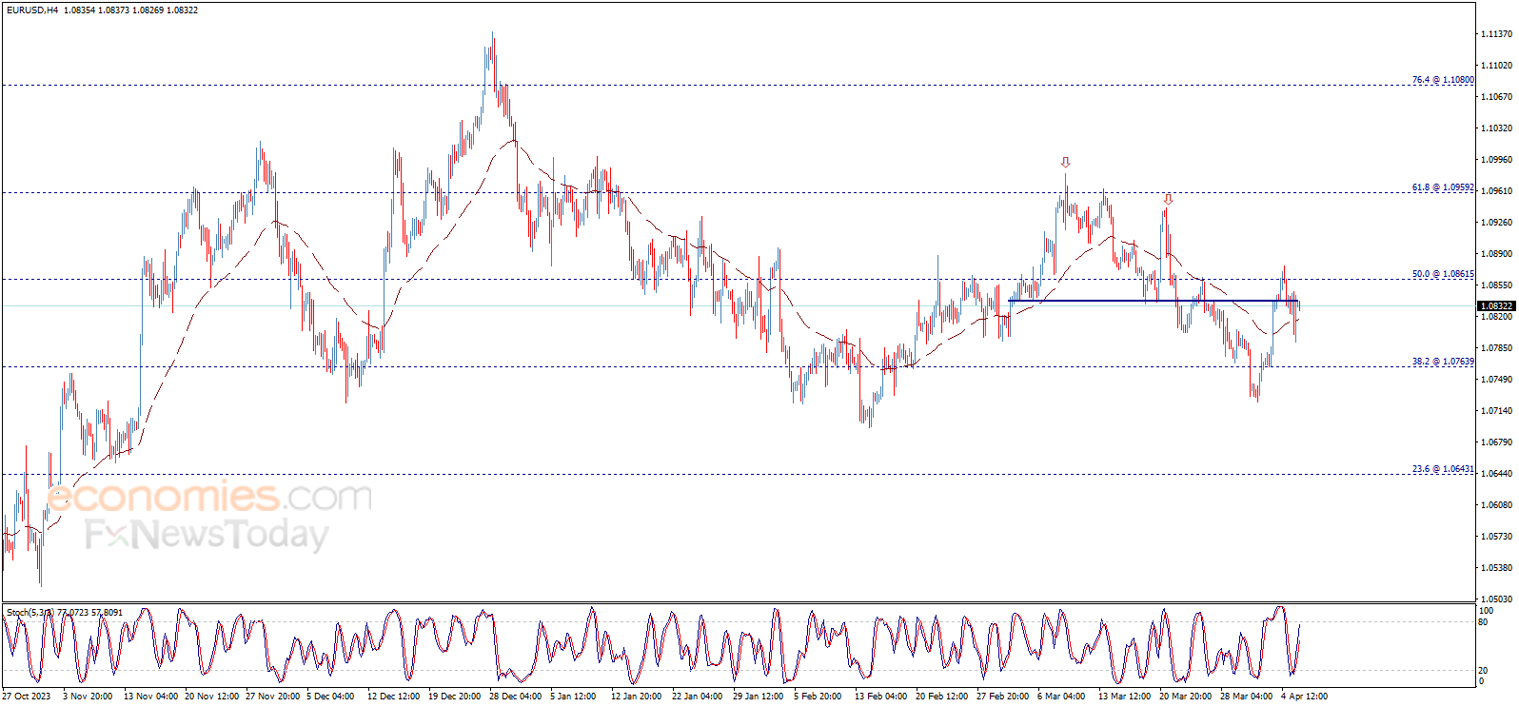Click price axis value 1.11370
Image resolution: width=1519 pixels, height=707 pixels.
1496,34
